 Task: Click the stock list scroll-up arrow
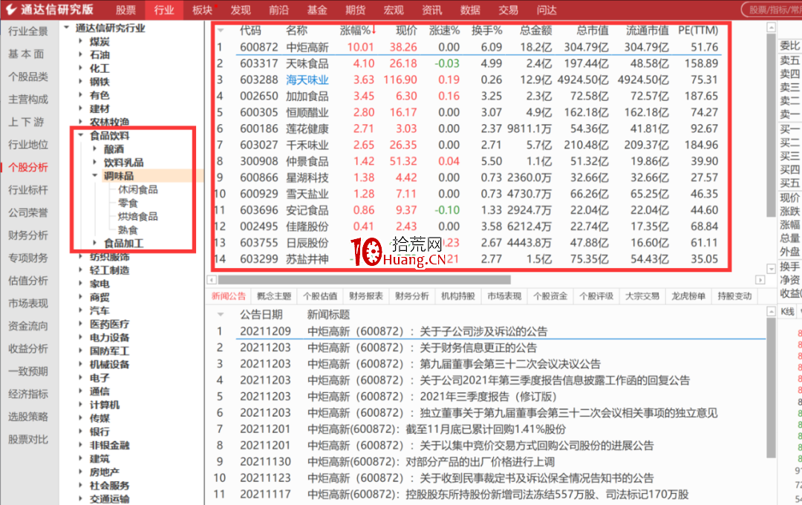[x=772, y=27]
